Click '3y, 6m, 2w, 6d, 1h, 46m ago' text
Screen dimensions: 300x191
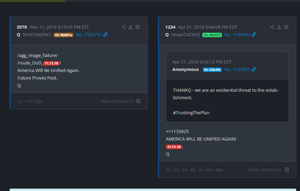195,170
